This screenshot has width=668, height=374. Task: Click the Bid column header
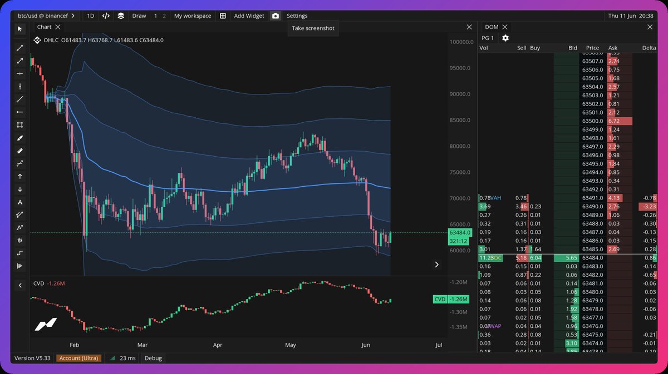click(x=573, y=48)
